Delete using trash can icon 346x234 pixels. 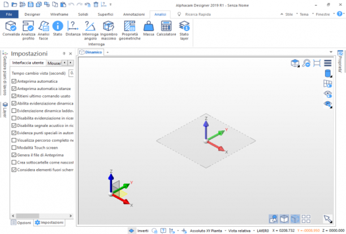pyautogui.click(x=96, y=5)
